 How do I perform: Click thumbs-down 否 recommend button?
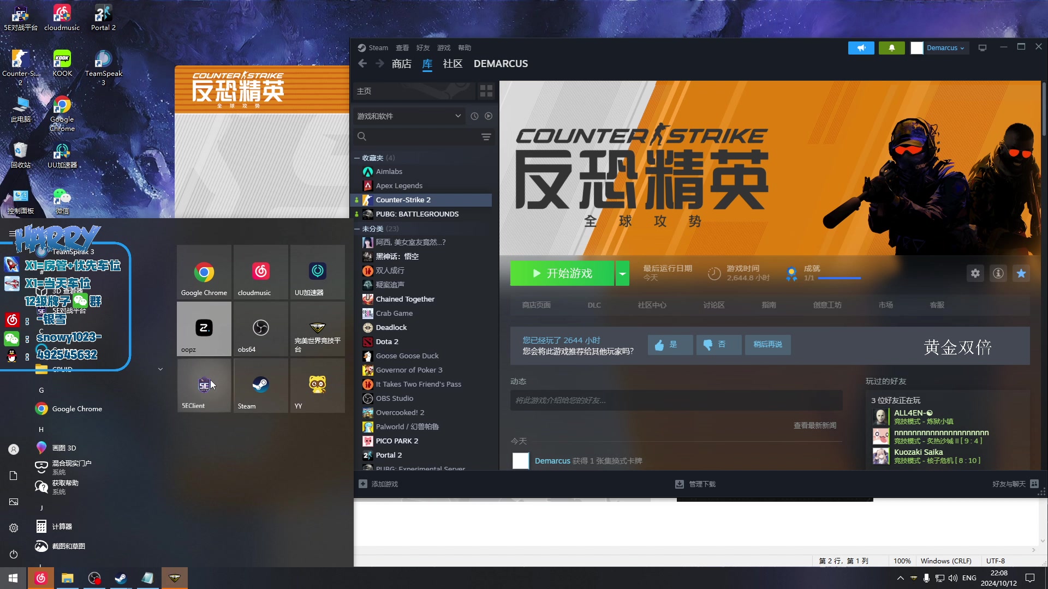coord(719,345)
